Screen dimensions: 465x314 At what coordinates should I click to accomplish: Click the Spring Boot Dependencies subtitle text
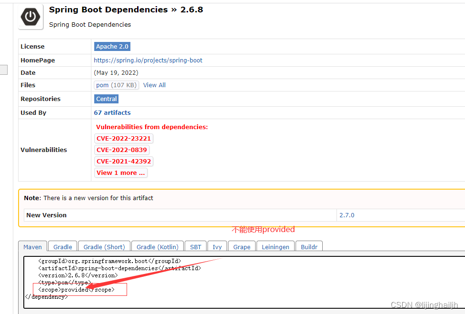(x=90, y=25)
